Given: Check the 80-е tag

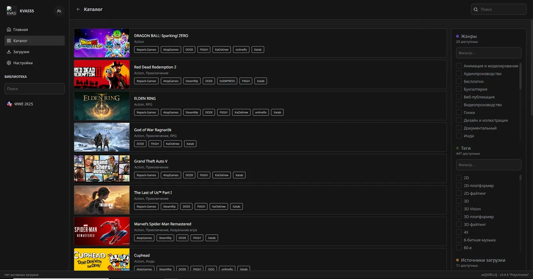Looking at the screenshot, I should pyautogui.click(x=459, y=248).
